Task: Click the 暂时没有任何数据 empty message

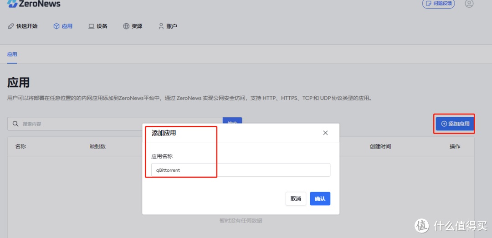Action: [241, 221]
